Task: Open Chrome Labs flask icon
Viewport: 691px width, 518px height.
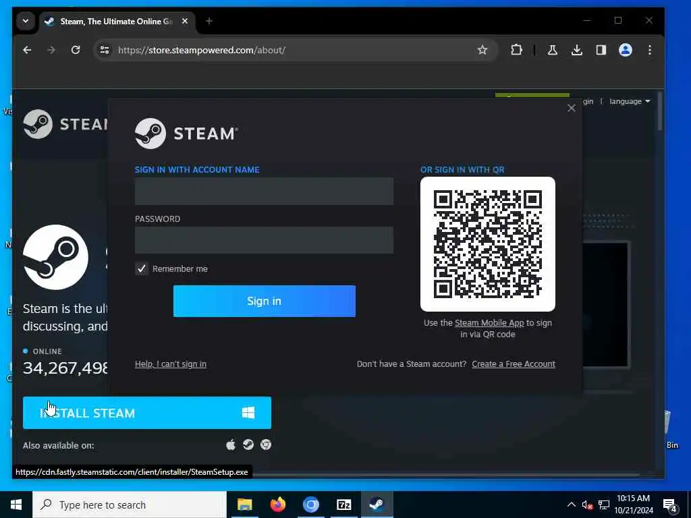Action: (552, 50)
